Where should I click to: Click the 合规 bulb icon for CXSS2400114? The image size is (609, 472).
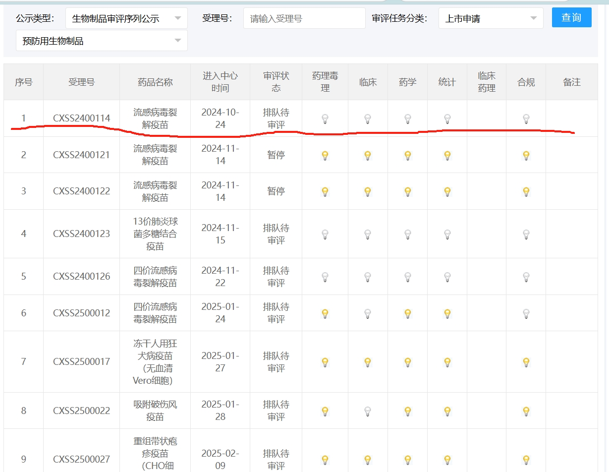[x=526, y=118]
